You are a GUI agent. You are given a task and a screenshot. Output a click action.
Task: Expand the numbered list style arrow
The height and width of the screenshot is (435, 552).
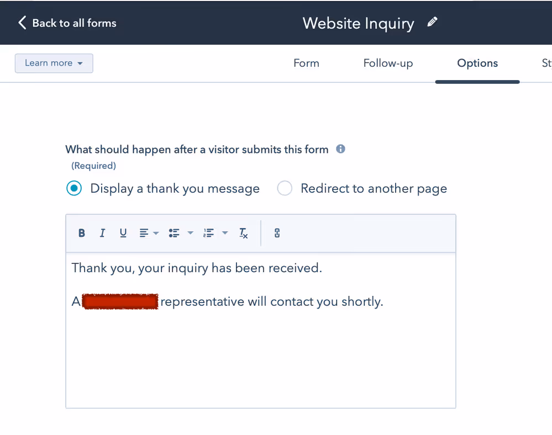(224, 233)
